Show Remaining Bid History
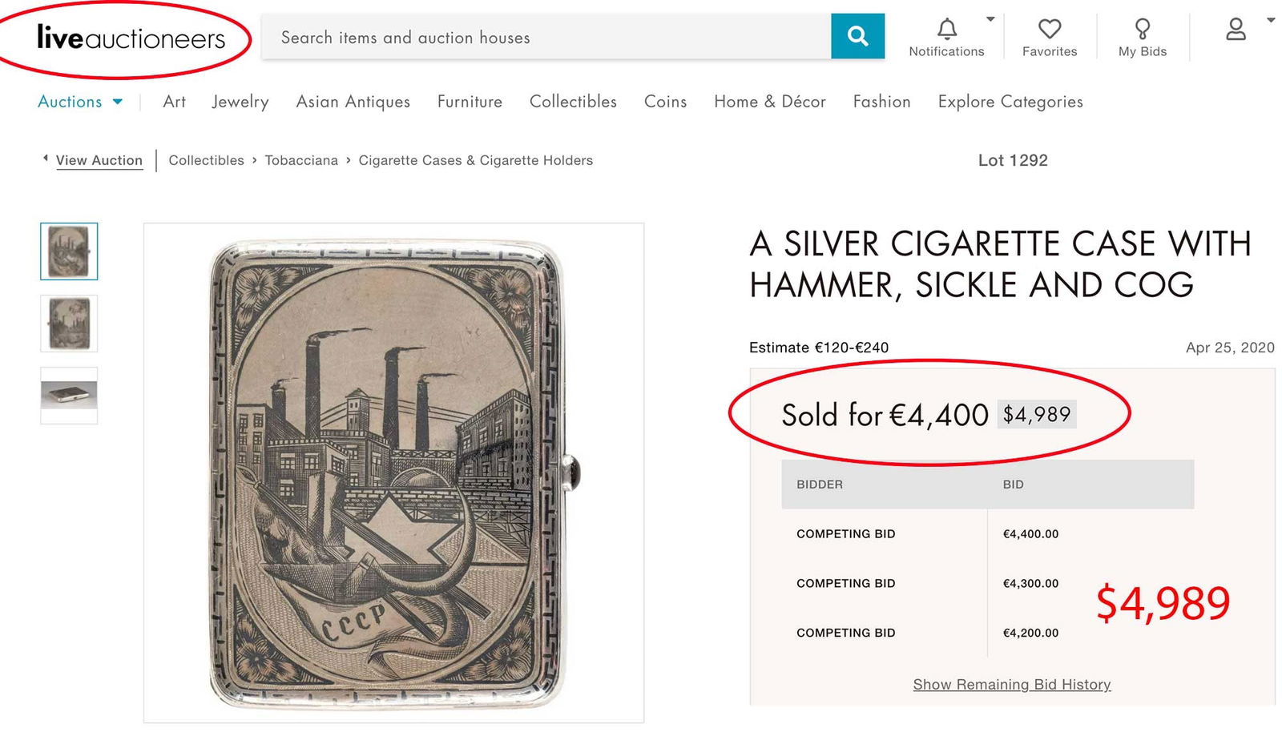 (x=1010, y=685)
